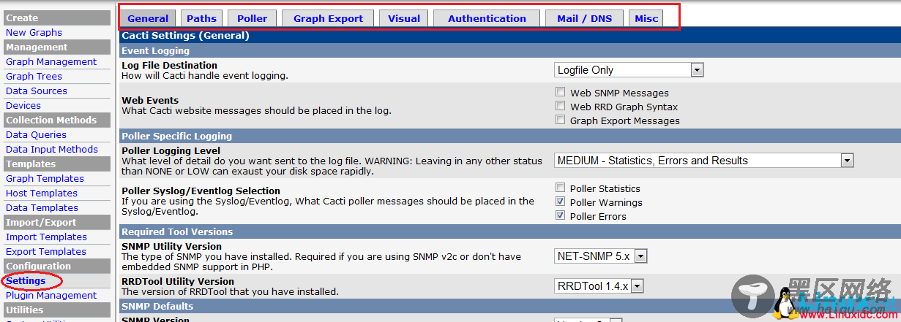Go to the Visual tab
This screenshot has height=322, width=901.
[404, 18]
